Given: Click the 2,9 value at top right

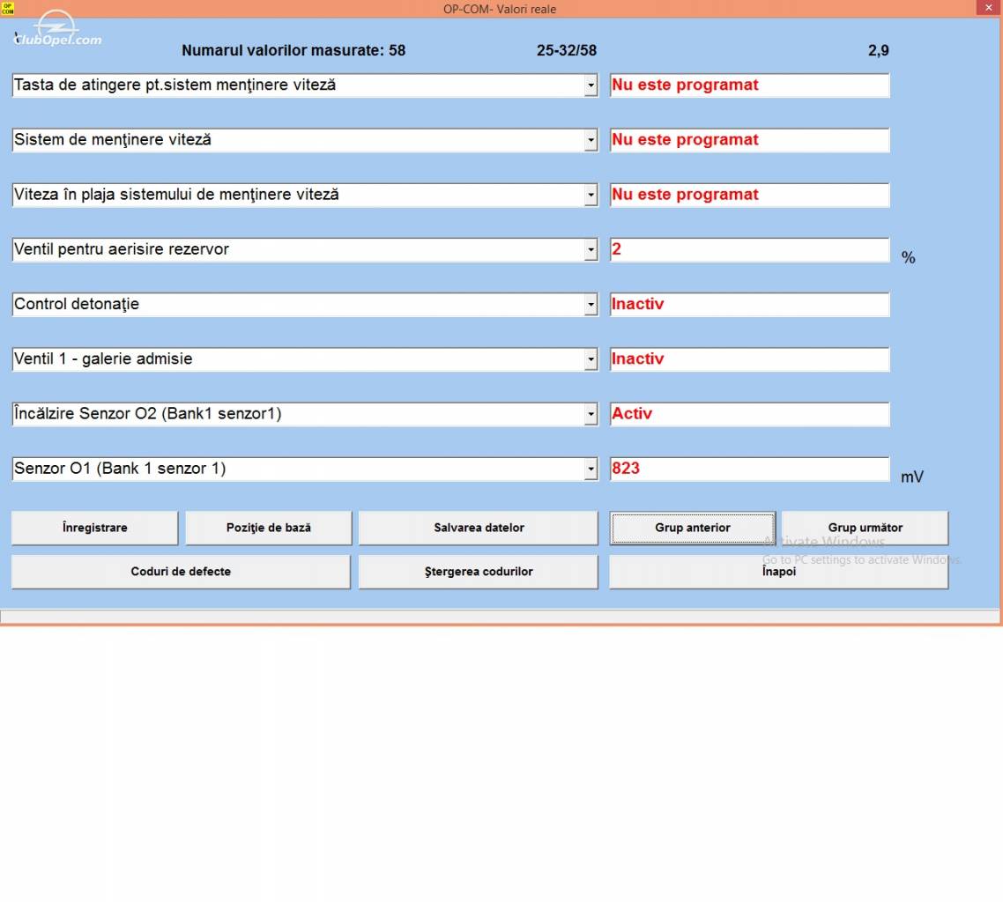Looking at the screenshot, I should (878, 50).
